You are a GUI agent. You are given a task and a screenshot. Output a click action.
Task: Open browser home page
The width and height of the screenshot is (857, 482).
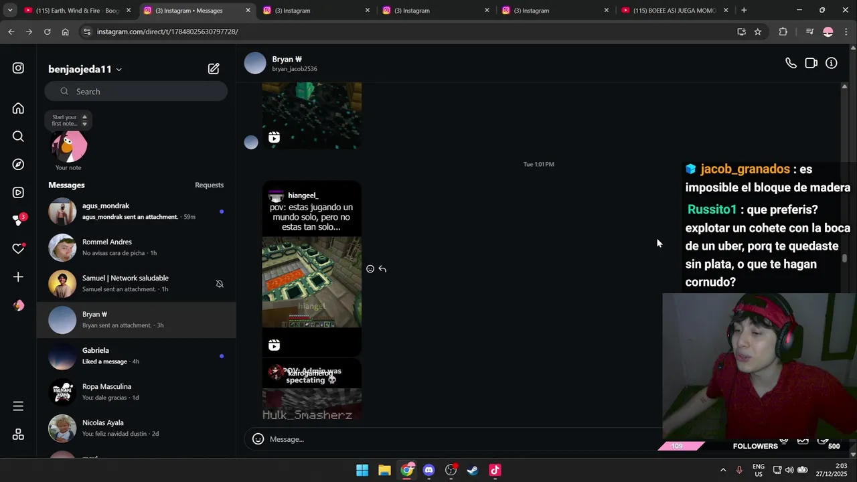(65, 31)
